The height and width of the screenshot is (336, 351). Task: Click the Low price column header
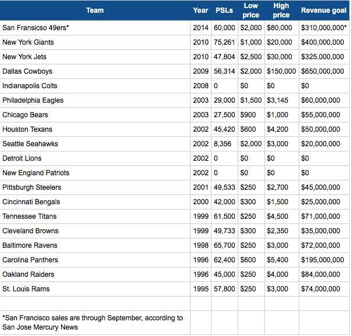tap(251, 10)
